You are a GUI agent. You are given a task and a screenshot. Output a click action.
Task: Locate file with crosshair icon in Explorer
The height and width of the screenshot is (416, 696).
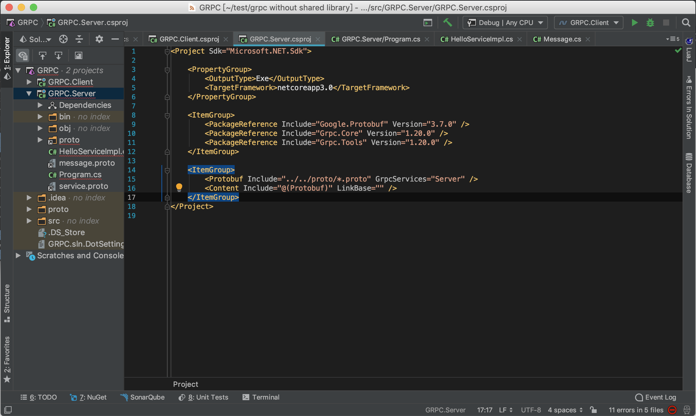pos(63,39)
